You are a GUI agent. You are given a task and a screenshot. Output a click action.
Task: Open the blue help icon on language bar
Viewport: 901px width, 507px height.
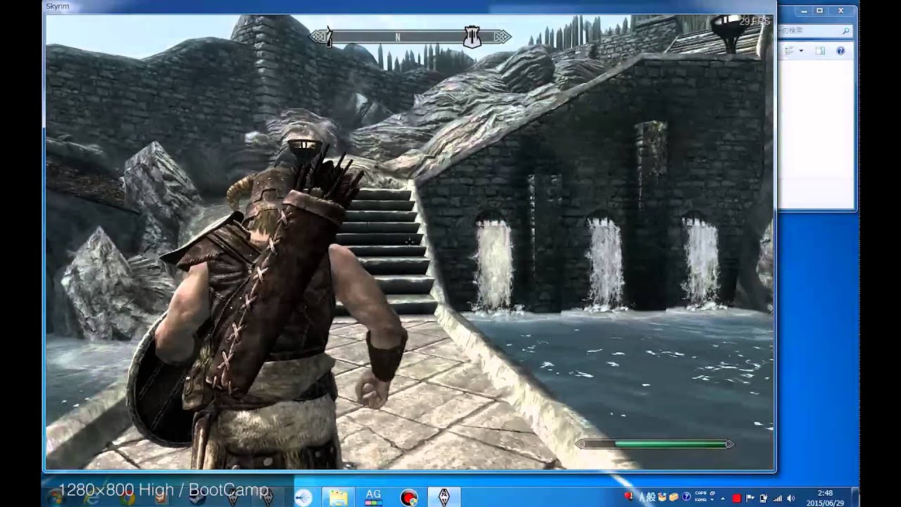point(686,496)
